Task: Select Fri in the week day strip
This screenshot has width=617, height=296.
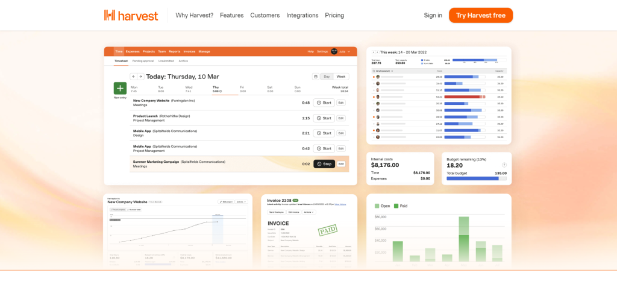Action: [243, 89]
